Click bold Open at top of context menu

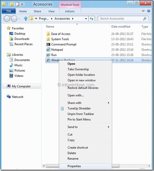(x=71, y=64)
